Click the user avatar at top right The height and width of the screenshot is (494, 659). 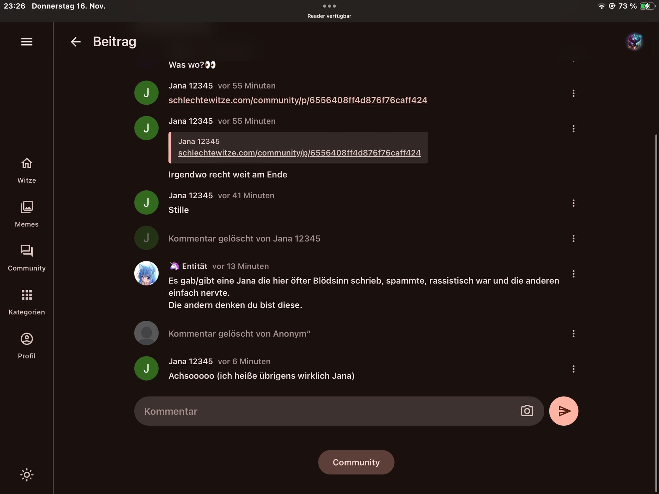click(x=634, y=42)
